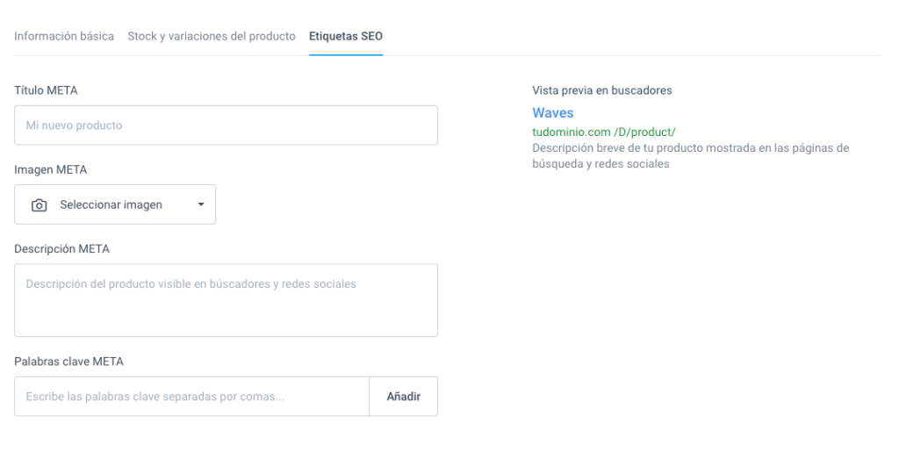Screen dimensions: 899x458
Task: Click the Imagen META label
Action: coord(50,169)
